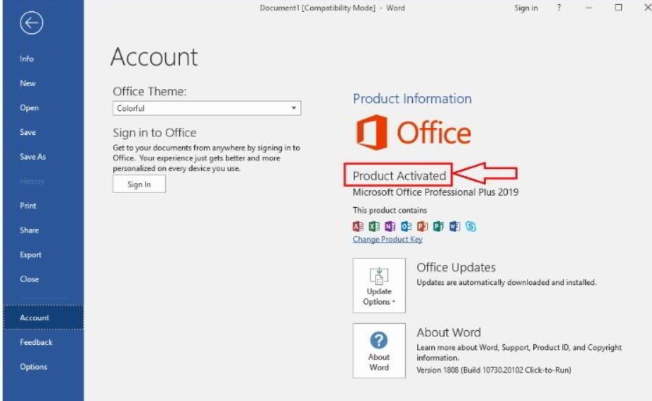Open Feedback in the sidebar
The image size is (652, 401).
coord(36,343)
